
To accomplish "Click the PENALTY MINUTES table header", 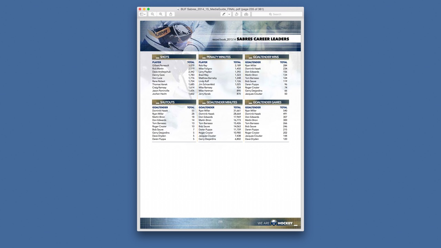I will pos(220,57).
